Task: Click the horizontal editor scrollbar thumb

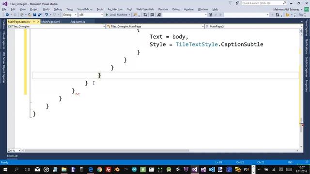Action: coord(107,150)
